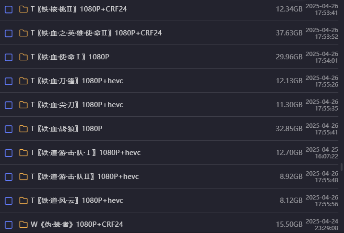Viewport: 344px width, 233px height.
Task: Click folder icon of 伪·装·者
Action: point(23,224)
